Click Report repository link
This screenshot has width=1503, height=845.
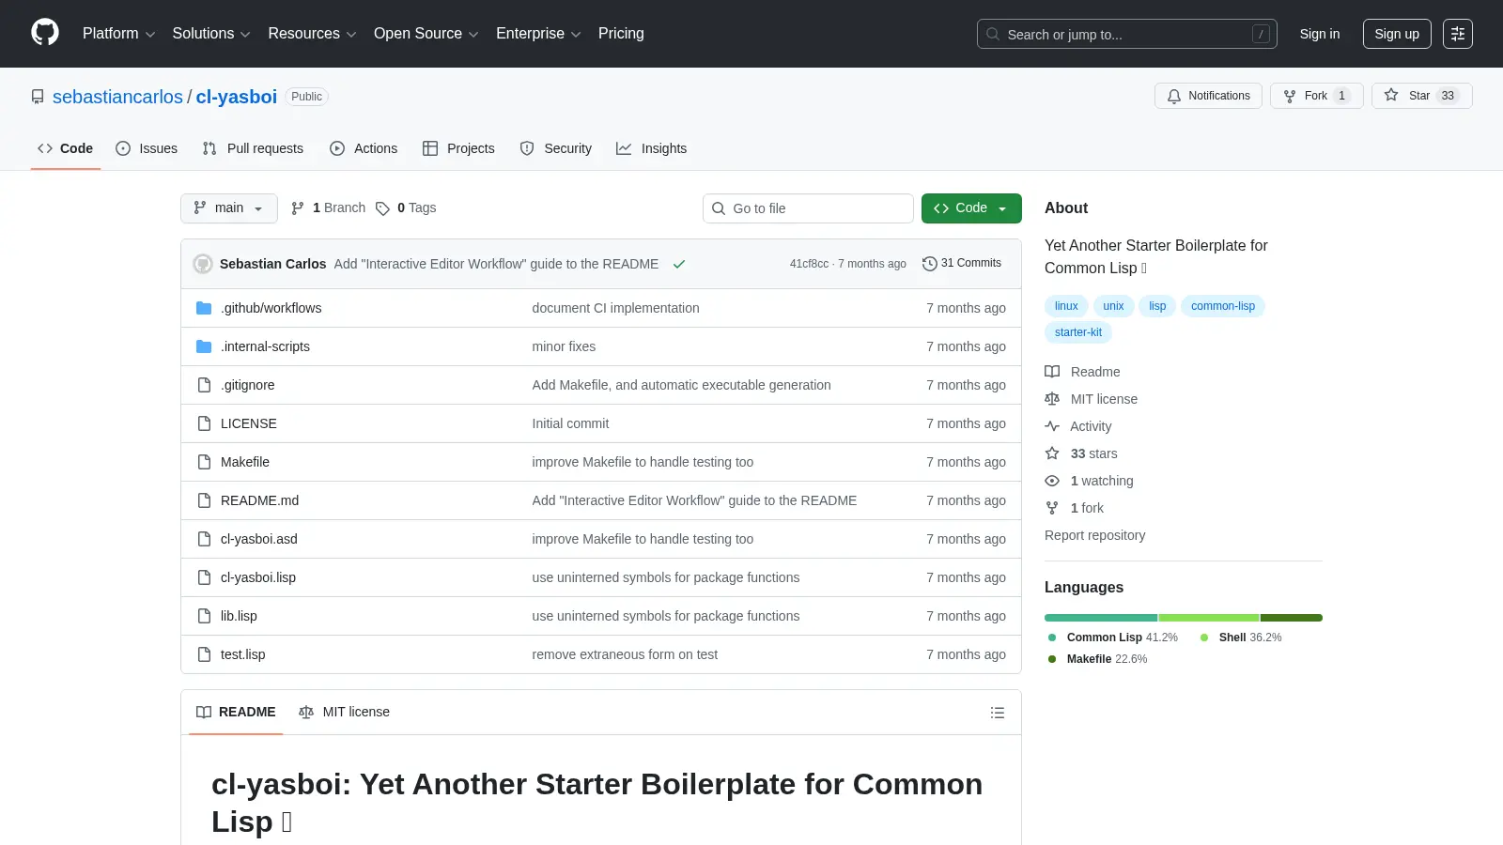point(1095,535)
